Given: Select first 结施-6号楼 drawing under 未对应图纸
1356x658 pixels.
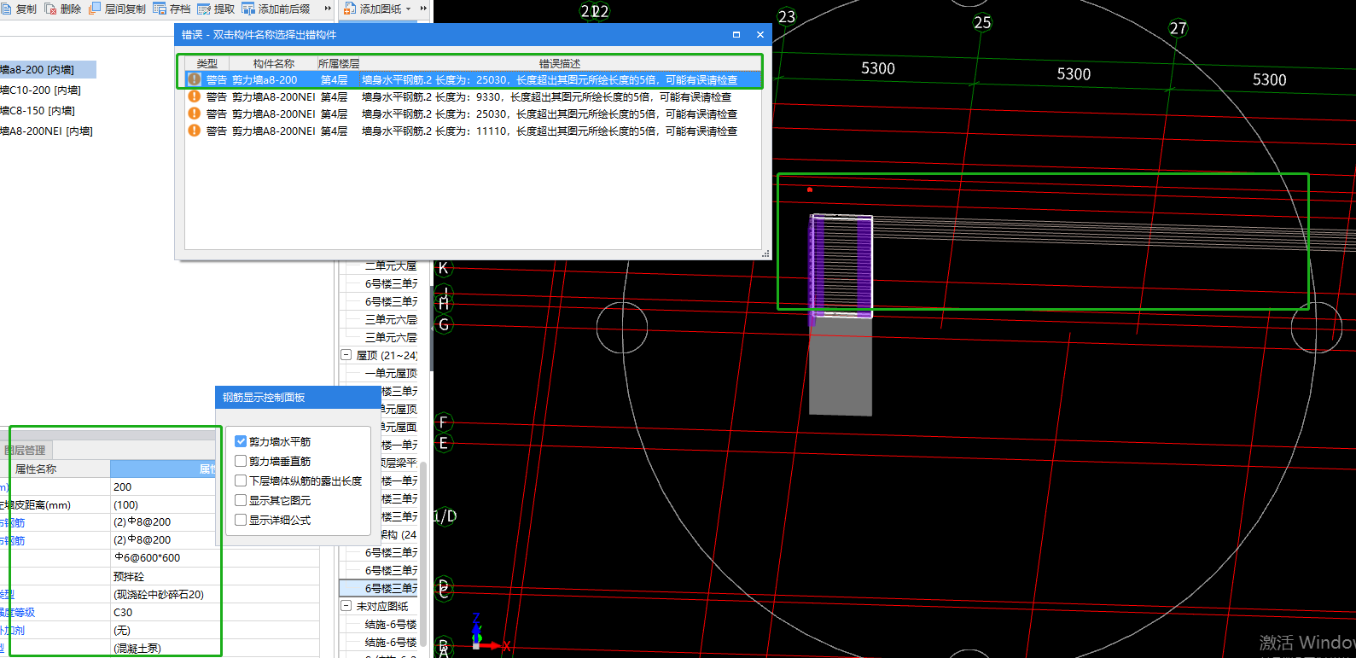Looking at the screenshot, I should tap(391, 624).
